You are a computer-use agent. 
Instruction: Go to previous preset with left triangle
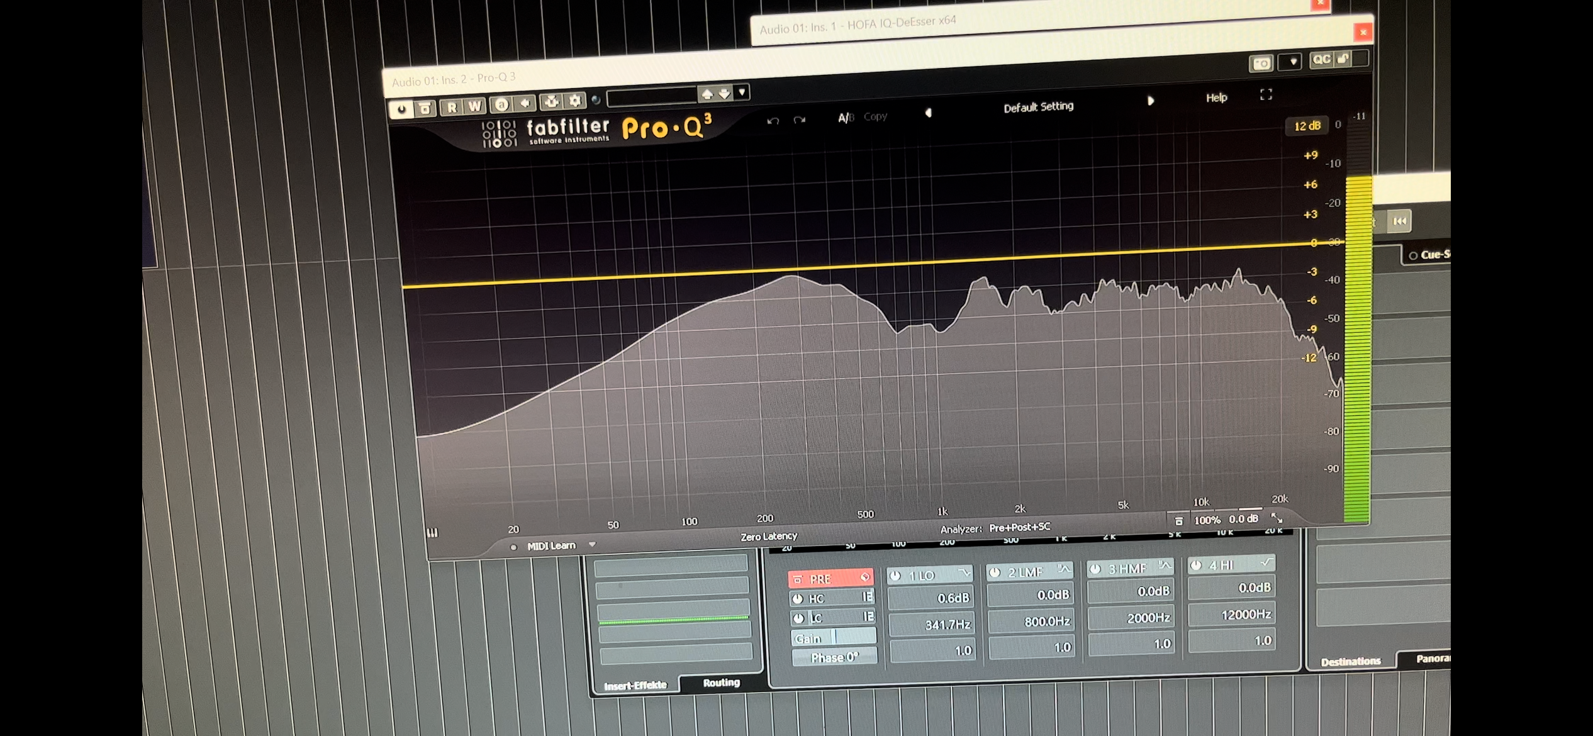point(928,113)
